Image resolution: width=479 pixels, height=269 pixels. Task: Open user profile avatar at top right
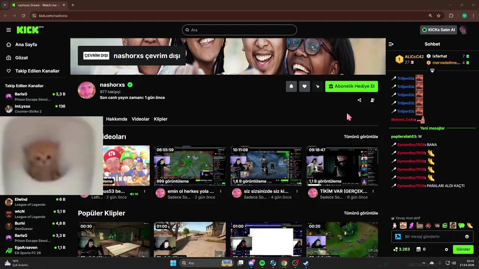click(x=463, y=30)
